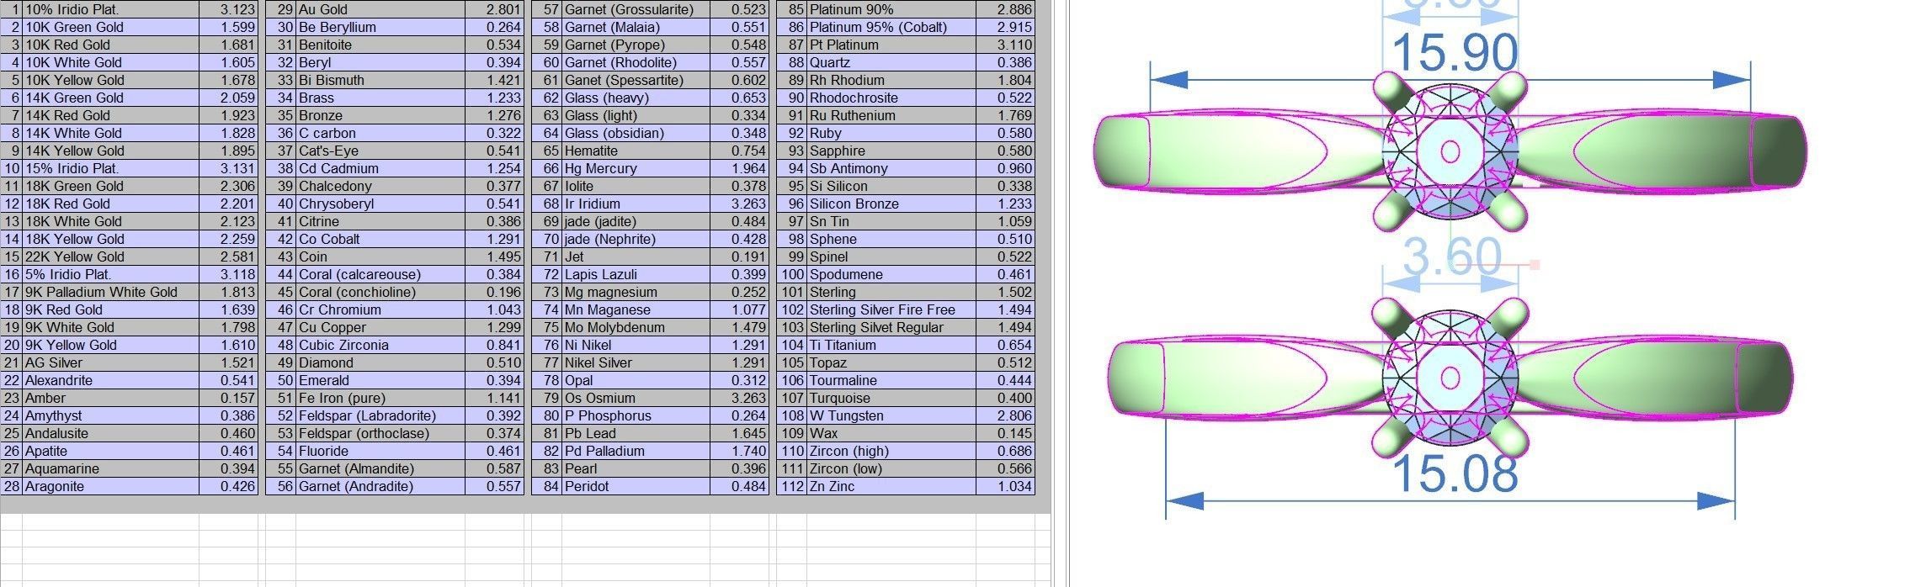Image resolution: width=1926 pixels, height=587 pixels.
Task: Click the 'Pd Palladium' cell
Action: 636,451
